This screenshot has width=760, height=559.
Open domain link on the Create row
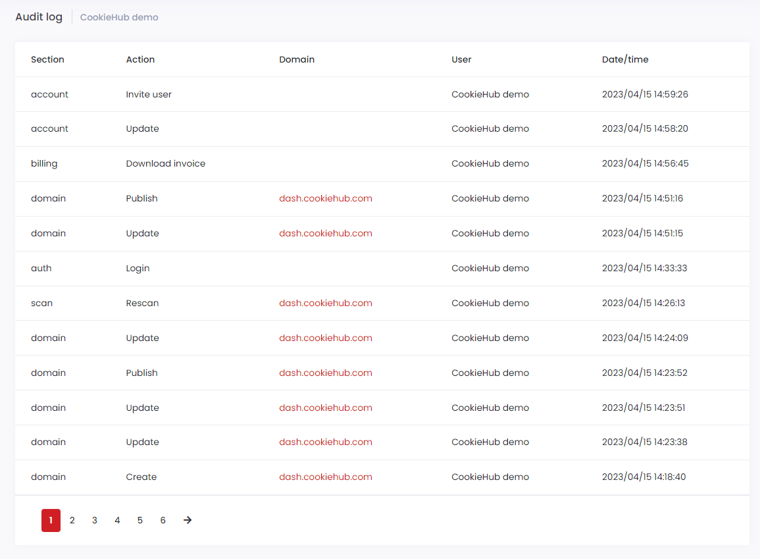tap(325, 477)
